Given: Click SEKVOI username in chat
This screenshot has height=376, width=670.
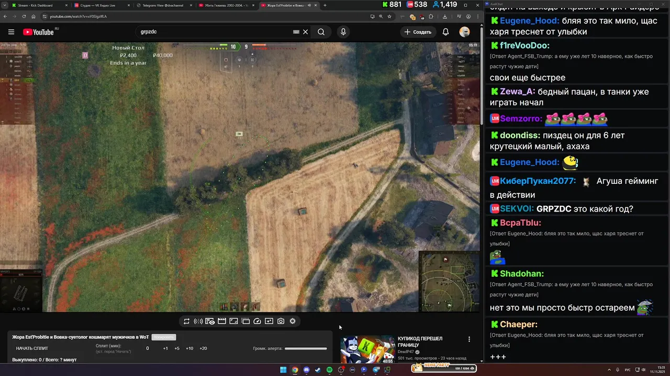Looking at the screenshot, I should [x=517, y=209].
